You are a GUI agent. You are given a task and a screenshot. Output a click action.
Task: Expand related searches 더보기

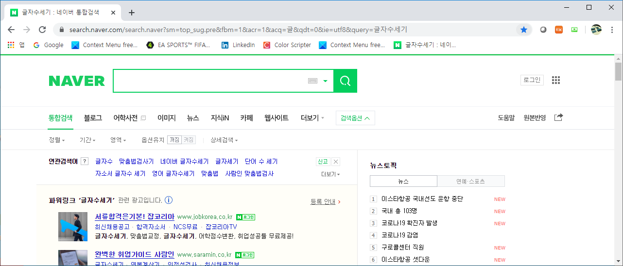pyautogui.click(x=330, y=174)
